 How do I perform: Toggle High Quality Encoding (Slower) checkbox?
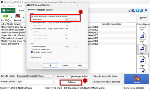[32, 52]
